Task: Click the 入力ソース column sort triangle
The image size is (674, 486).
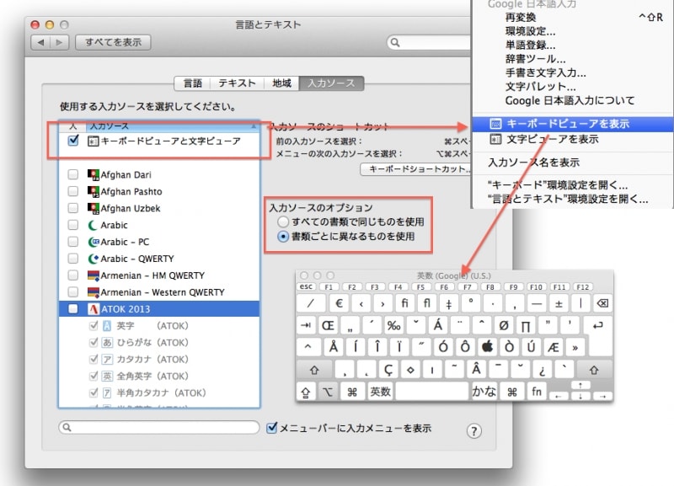Action: [x=253, y=125]
